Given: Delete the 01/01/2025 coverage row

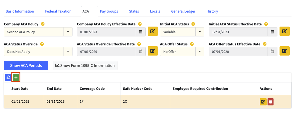Looking at the screenshot, I should 271,102.
